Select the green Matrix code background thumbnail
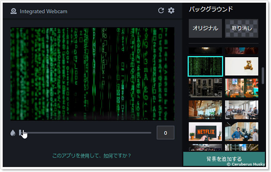The height and width of the screenshot is (172, 271). (x=205, y=66)
